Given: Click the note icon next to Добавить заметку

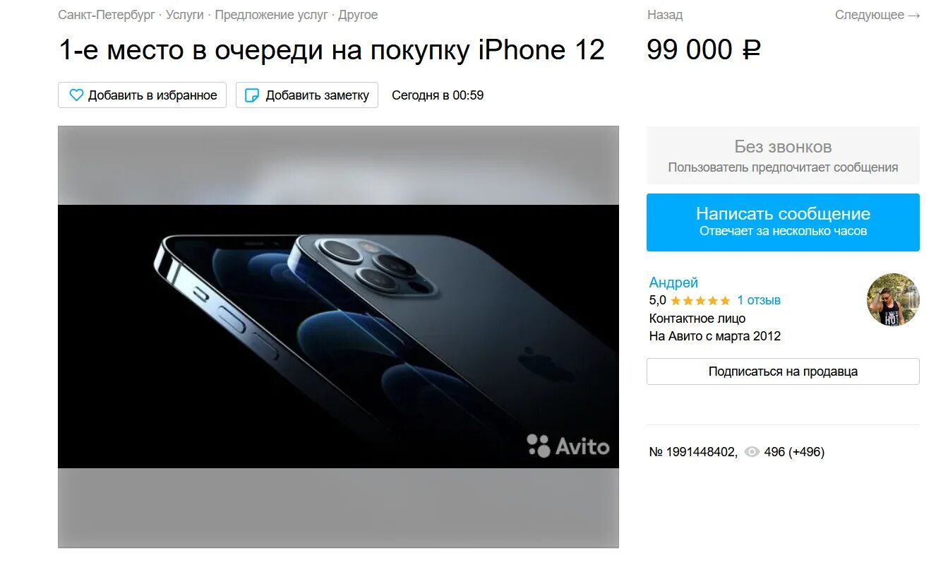Looking at the screenshot, I should [x=252, y=95].
